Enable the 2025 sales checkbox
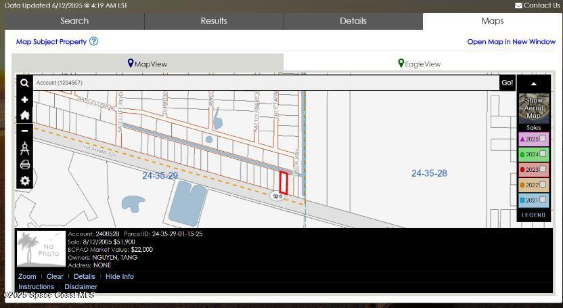This screenshot has width=563, height=308. 543,138
